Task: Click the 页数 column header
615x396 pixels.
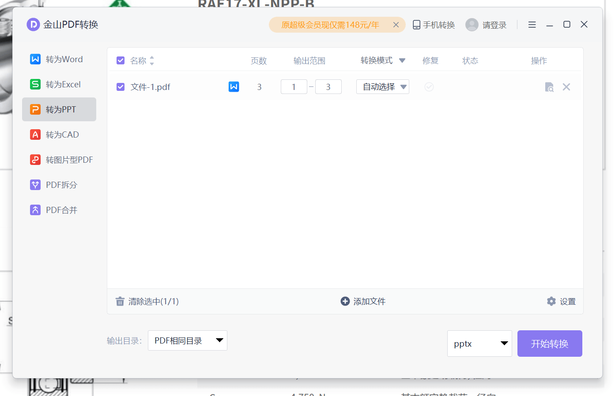Action: (x=259, y=61)
